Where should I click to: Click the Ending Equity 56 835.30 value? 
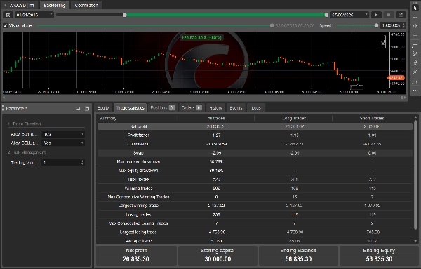379,259
